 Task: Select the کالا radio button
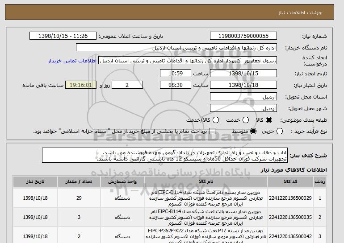tap(269, 120)
